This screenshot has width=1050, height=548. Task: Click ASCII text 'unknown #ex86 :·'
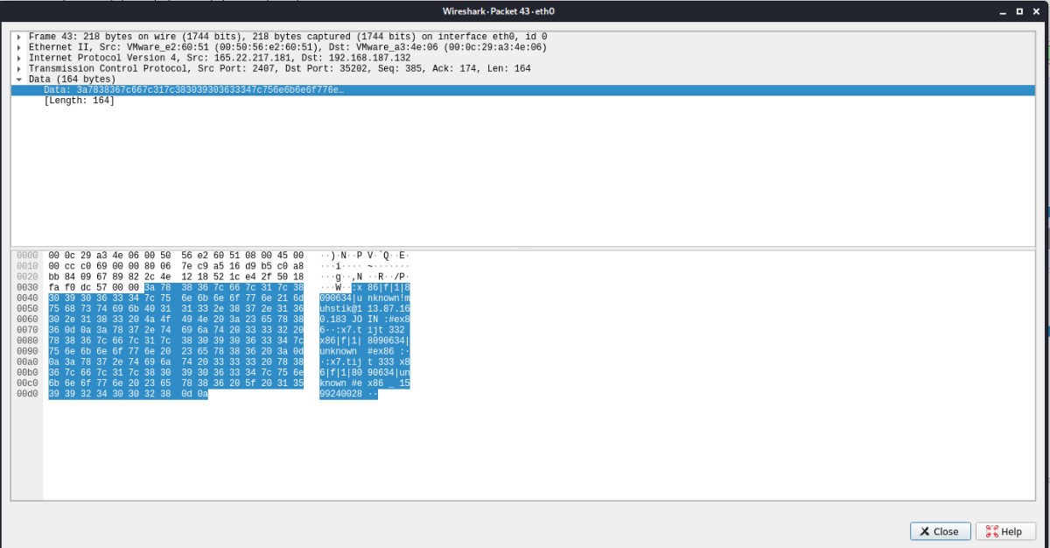pyautogui.click(x=366, y=351)
